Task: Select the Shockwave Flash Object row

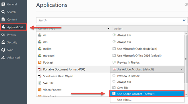Action: click(73, 76)
